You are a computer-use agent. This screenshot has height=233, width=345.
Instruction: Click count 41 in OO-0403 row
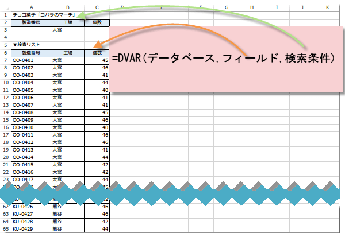tap(97, 75)
